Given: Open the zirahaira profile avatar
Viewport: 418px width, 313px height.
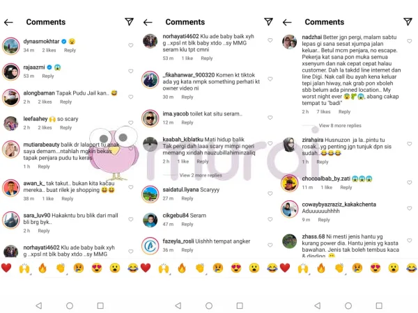Looking at the screenshot, I should (x=290, y=145).
